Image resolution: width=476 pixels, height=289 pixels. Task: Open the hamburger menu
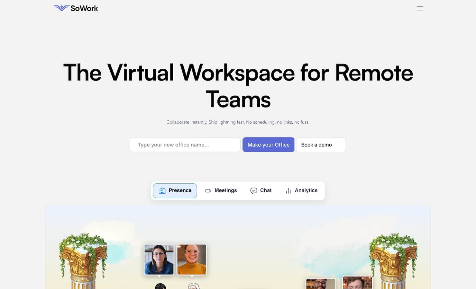(x=420, y=8)
